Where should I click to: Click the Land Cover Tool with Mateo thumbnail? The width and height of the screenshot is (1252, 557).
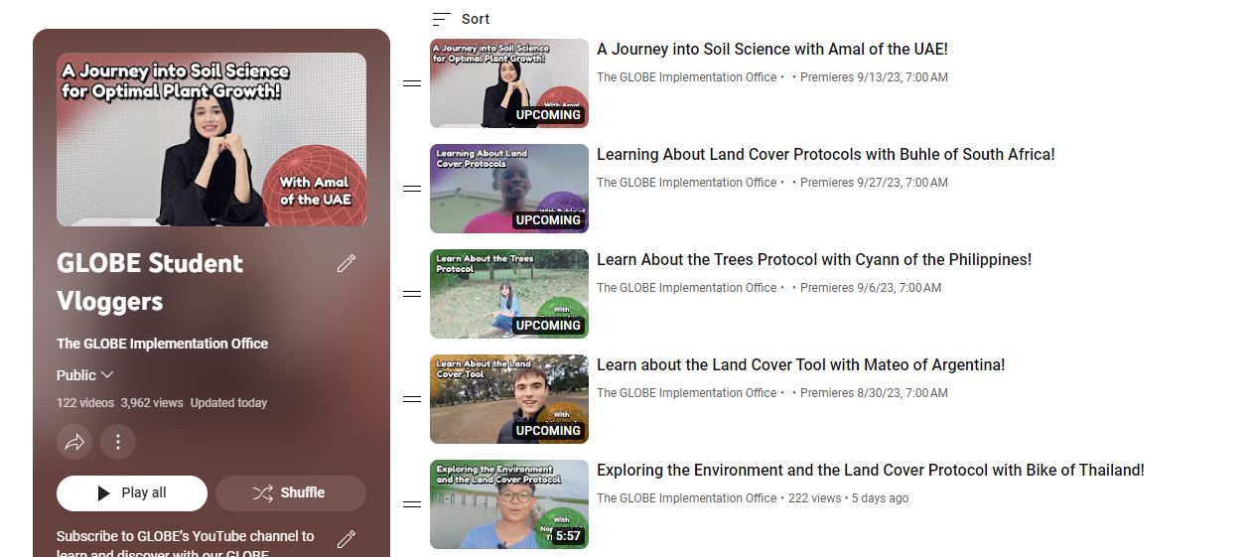tap(509, 399)
